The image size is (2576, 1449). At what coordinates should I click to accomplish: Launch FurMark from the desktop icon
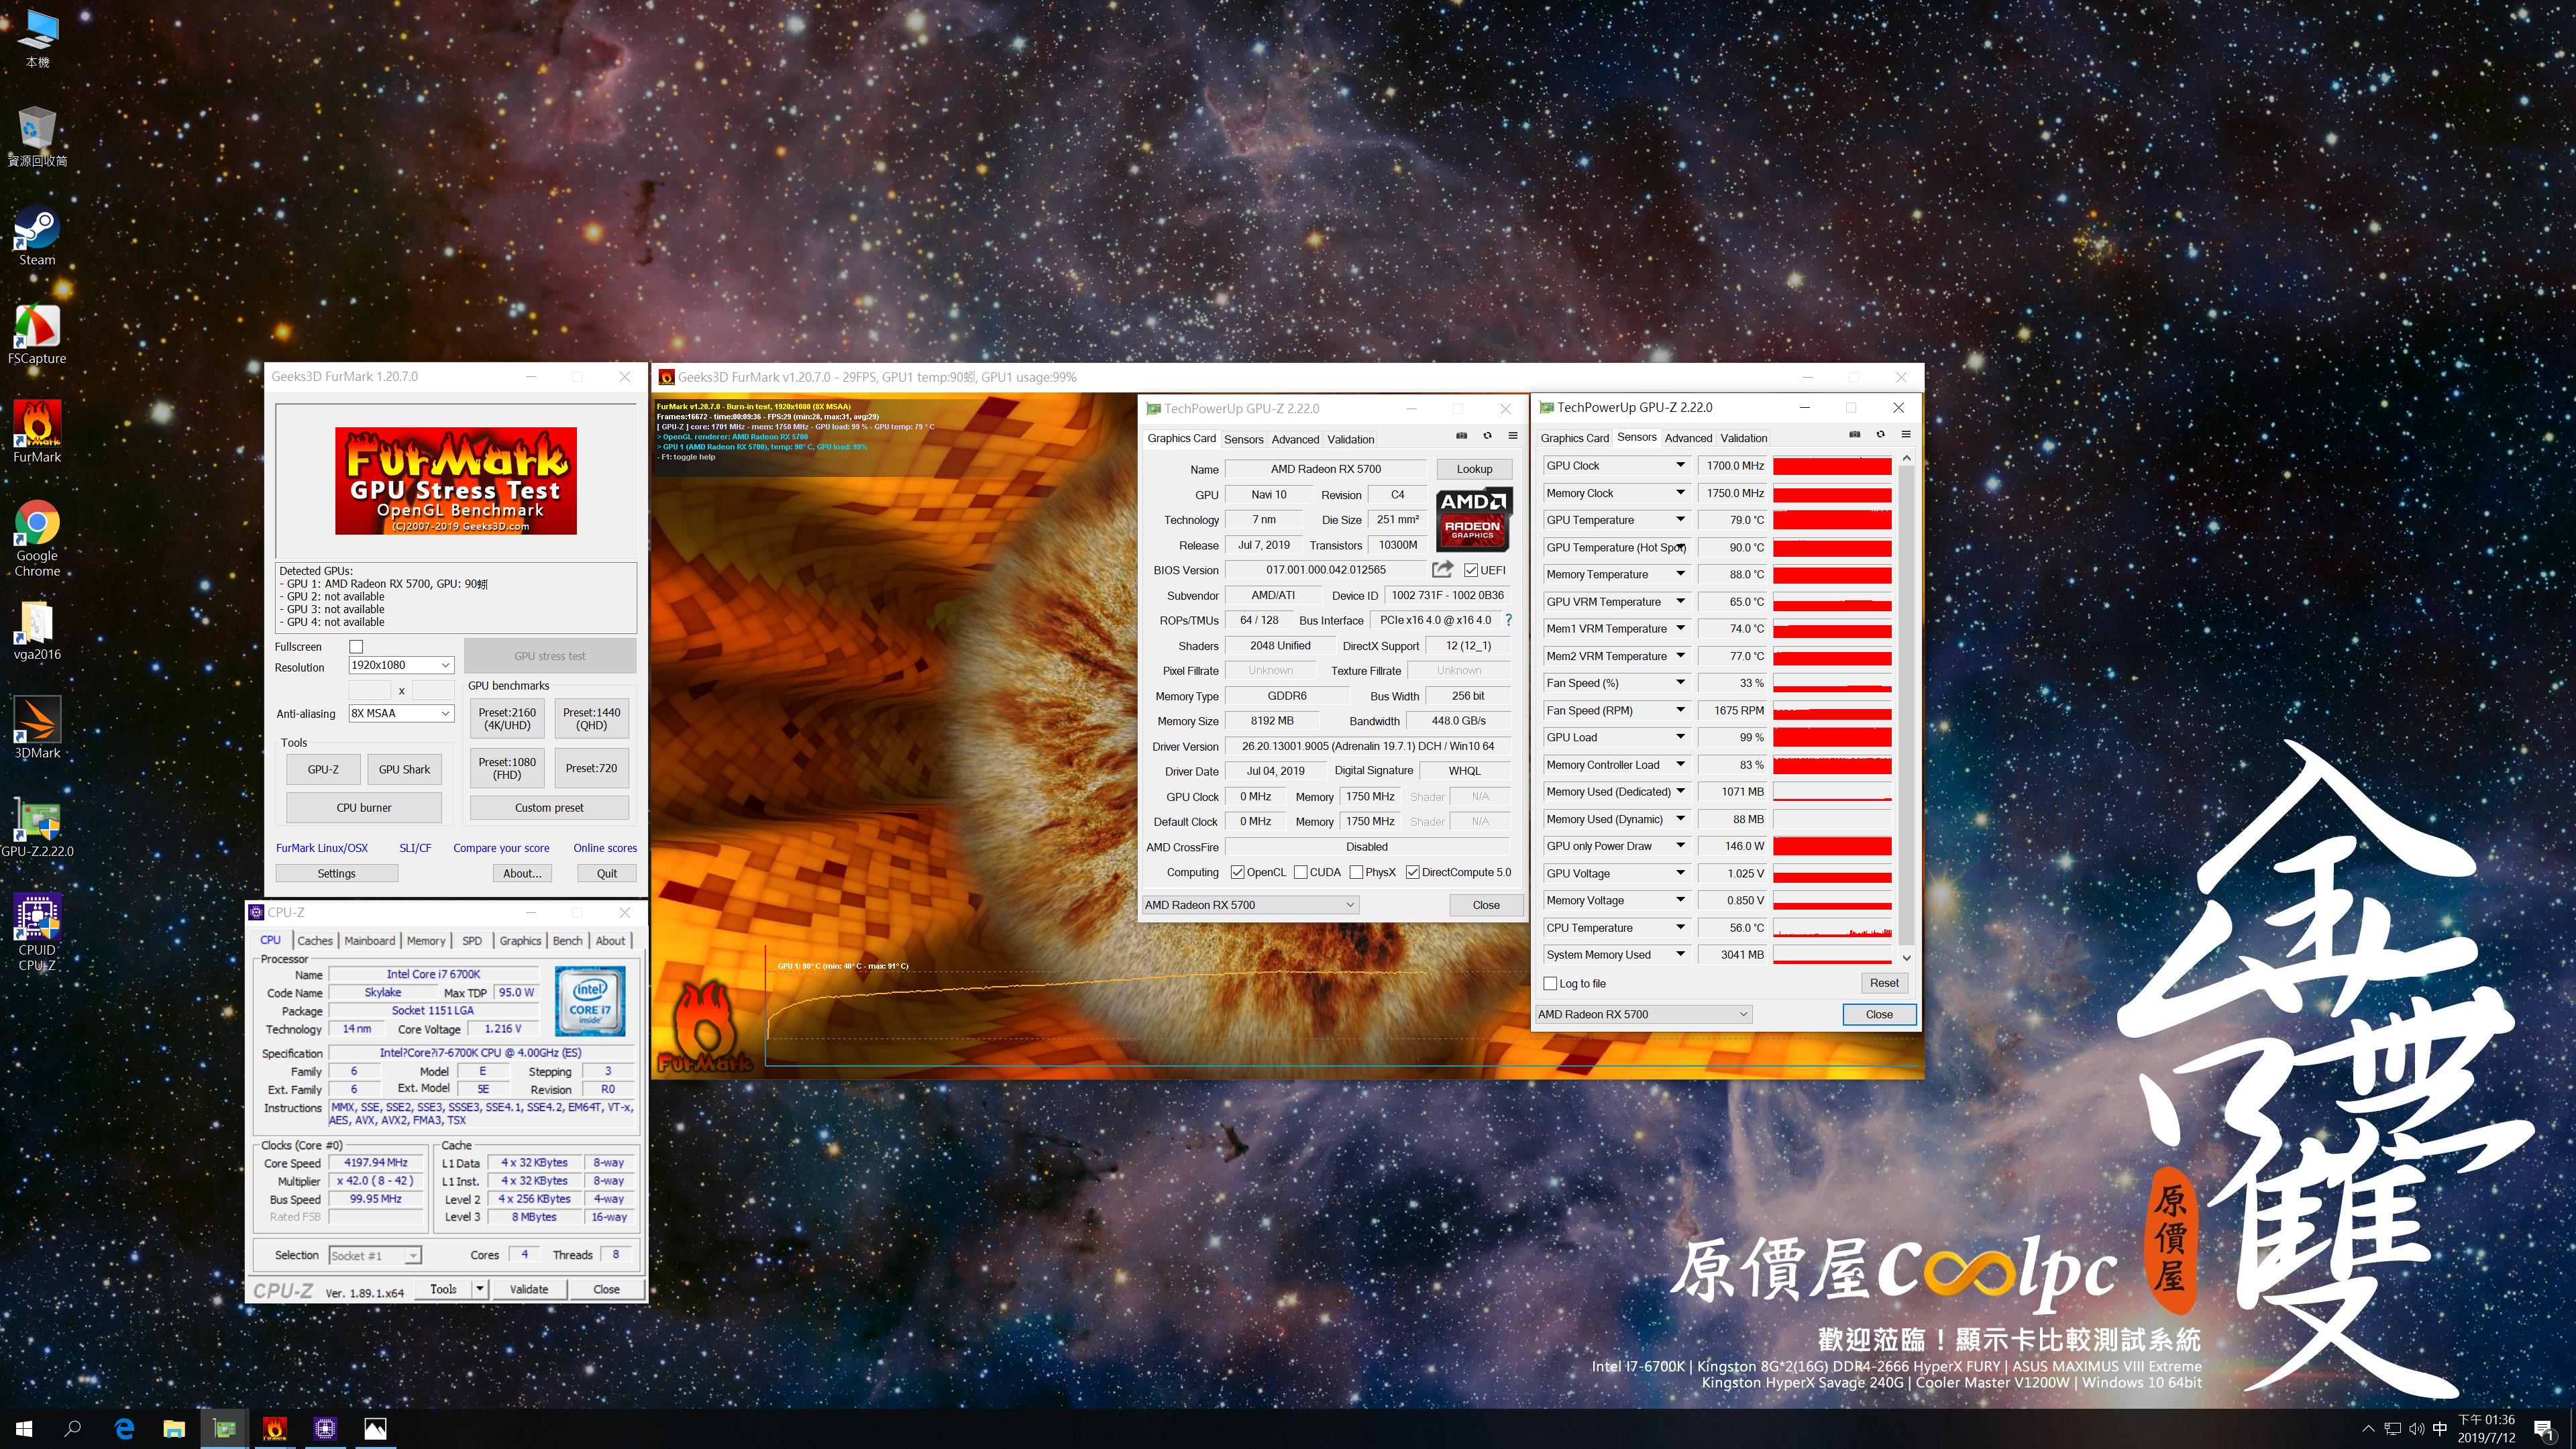pos(37,433)
